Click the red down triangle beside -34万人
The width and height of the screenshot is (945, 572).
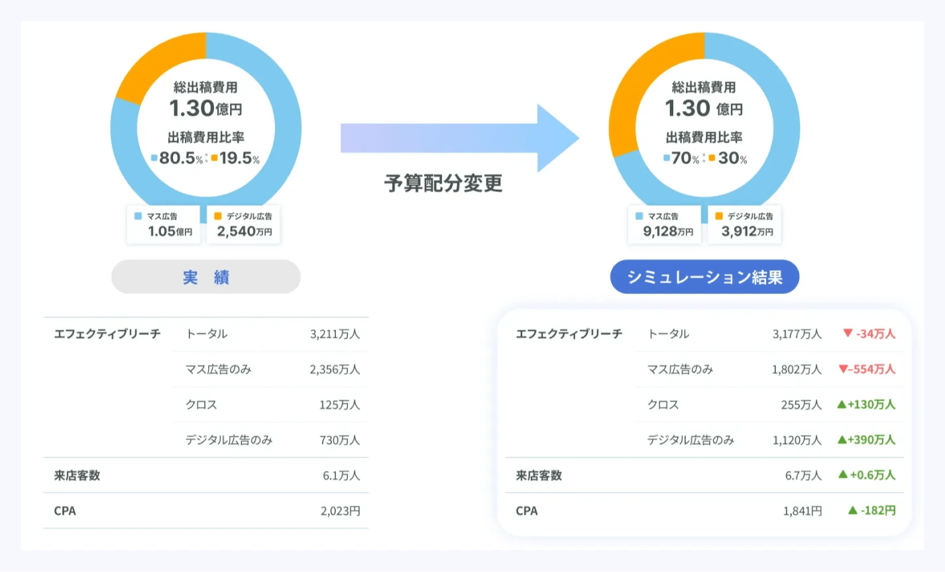pos(848,333)
